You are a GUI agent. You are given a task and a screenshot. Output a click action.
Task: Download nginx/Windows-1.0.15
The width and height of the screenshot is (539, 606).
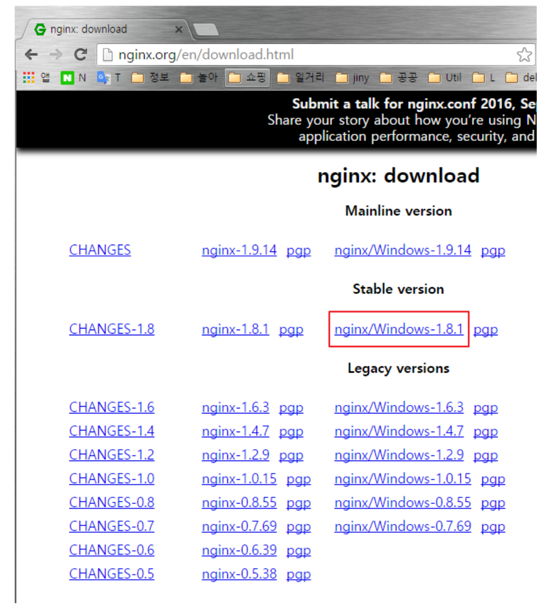(403, 479)
